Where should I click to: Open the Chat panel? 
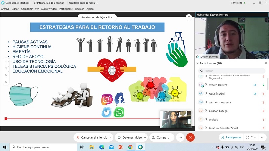[x=251, y=137]
